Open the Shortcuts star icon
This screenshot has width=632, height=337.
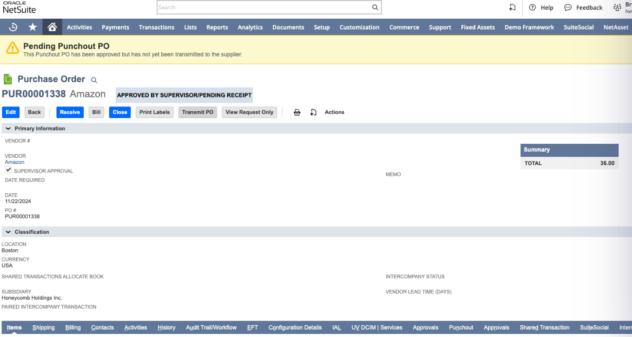pyautogui.click(x=33, y=27)
